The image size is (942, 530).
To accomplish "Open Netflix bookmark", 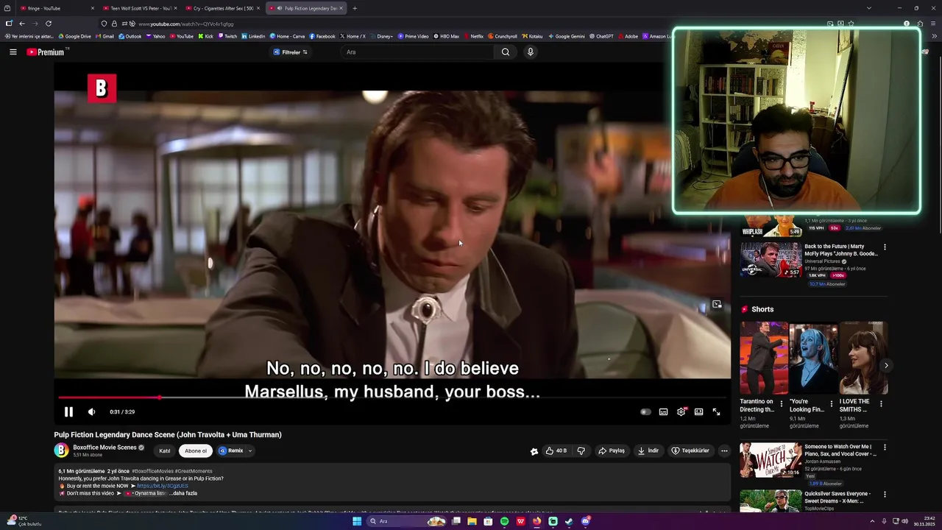I will pyautogui.click(x=473, y=36).
